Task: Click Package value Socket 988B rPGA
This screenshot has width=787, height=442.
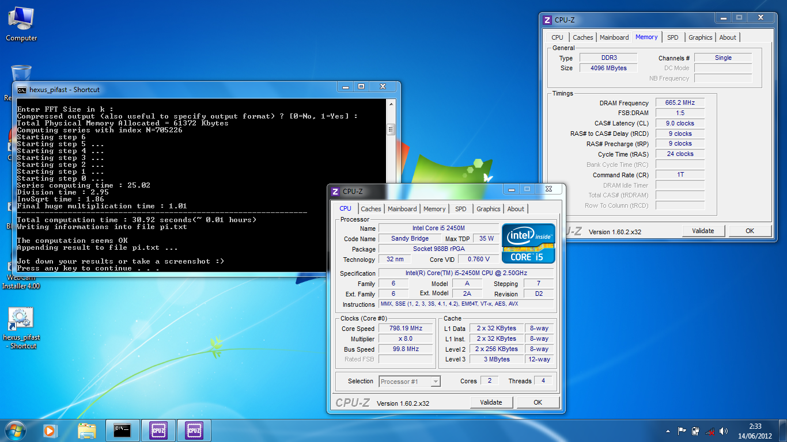Action: point(438,249)
